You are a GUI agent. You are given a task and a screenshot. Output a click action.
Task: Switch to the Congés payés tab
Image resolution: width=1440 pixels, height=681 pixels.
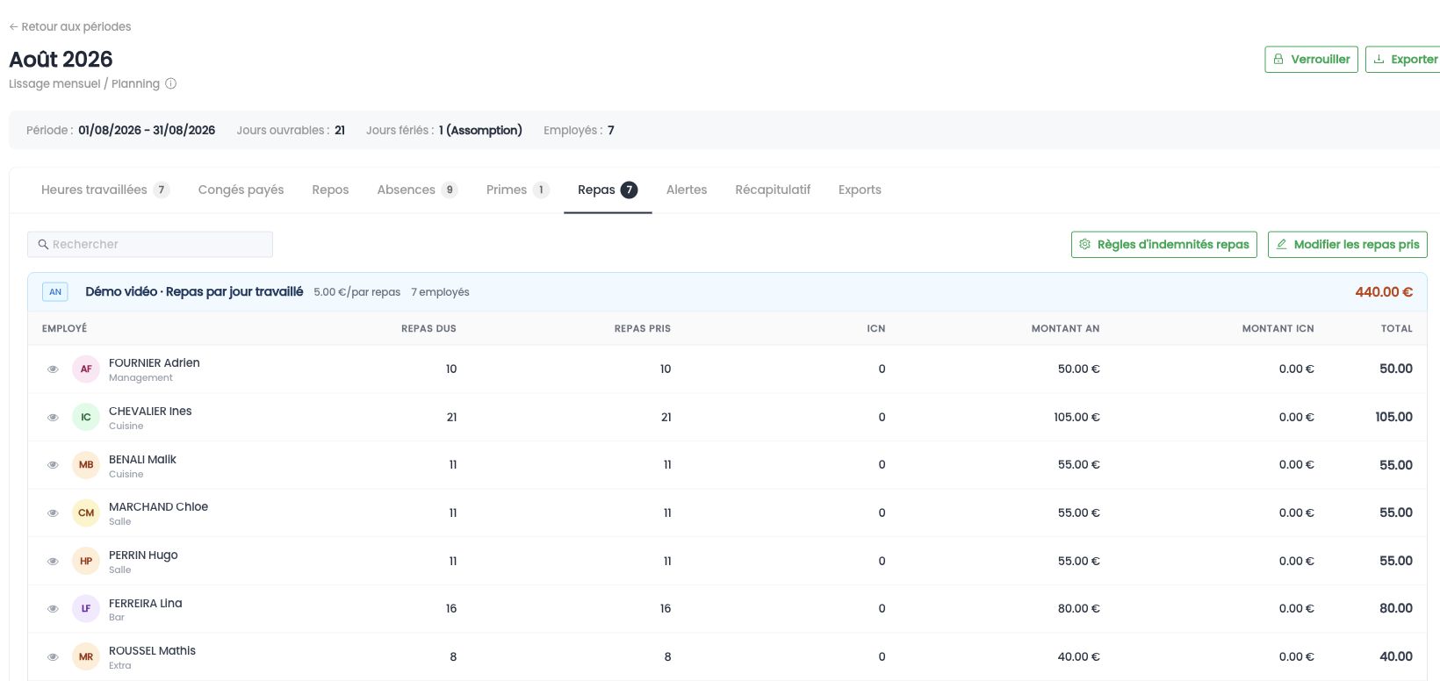click(x=241, y=190)
